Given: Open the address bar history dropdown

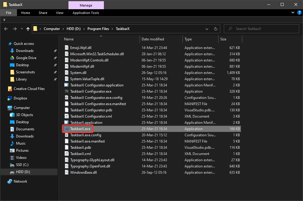Looking at the screenshot, I should (x=207, y=29).
